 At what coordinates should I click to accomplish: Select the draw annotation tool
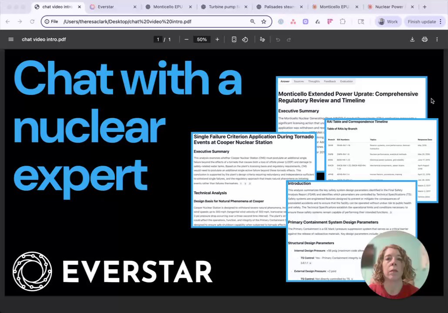(262, 40)
